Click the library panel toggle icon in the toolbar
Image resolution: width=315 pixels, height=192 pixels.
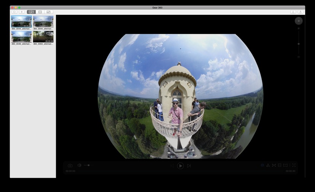pyautogui.click(x=14, y=12)
